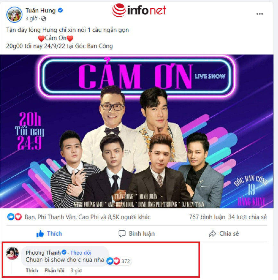Click the Bình luận speech bubble icon
The image size is (278, 280).
click(122, 233)
